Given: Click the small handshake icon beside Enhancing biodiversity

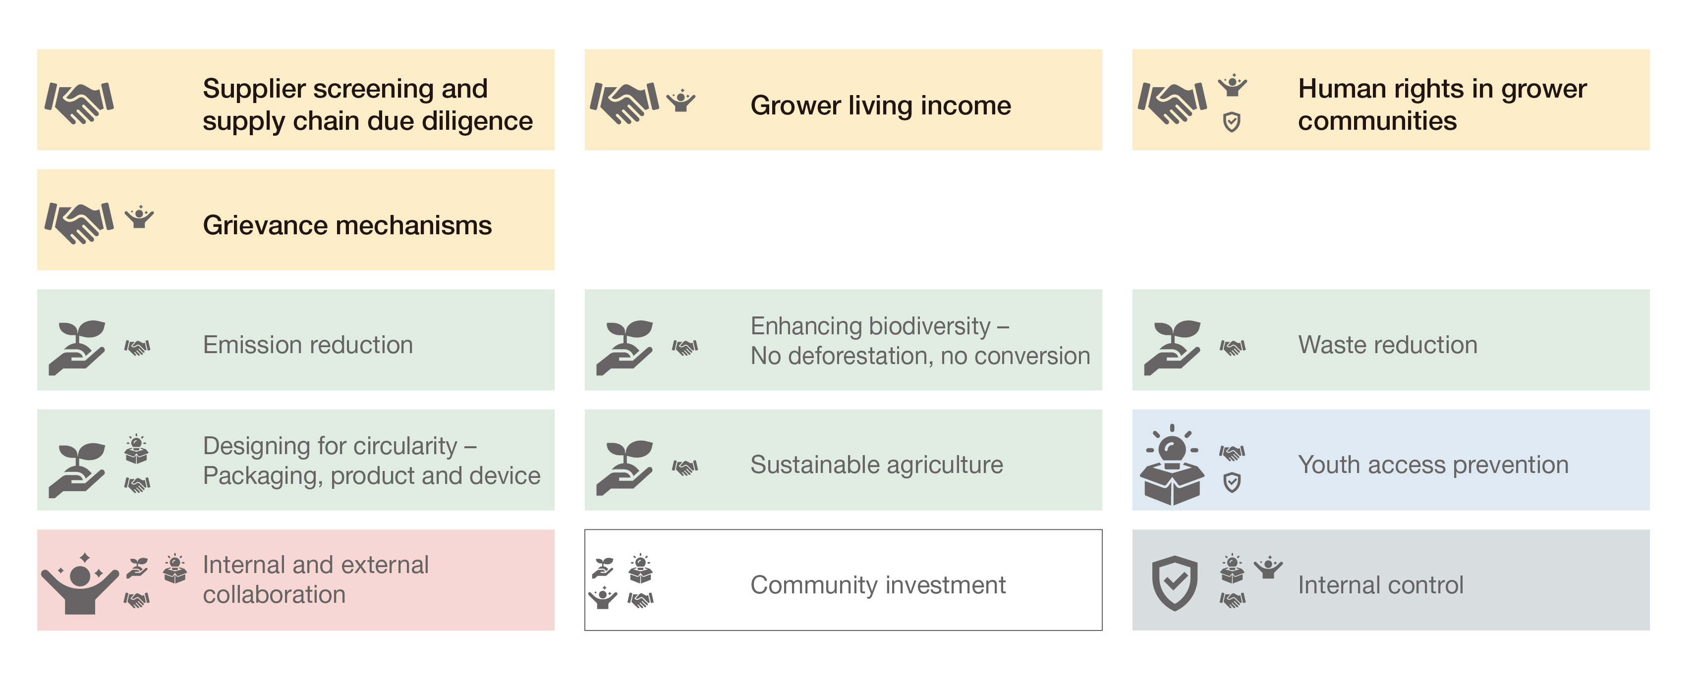Looking at the screenshot, I should click(684, 347).
